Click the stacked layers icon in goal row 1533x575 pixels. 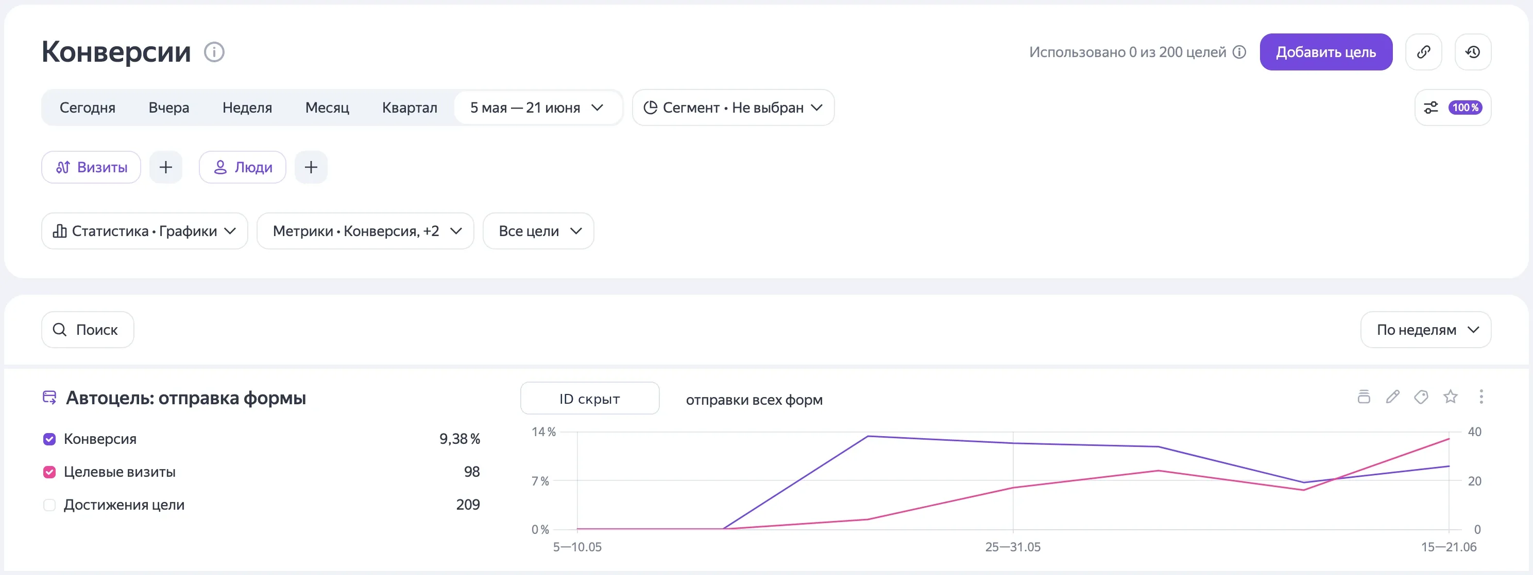coord(1364,397)
